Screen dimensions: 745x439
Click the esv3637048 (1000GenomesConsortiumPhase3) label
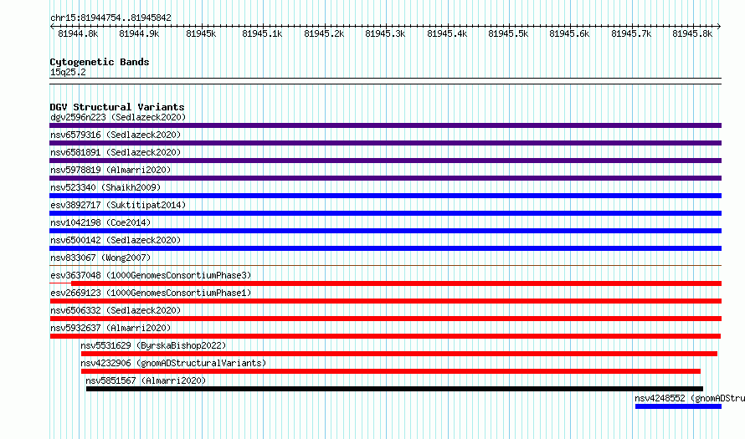[151, 275]
